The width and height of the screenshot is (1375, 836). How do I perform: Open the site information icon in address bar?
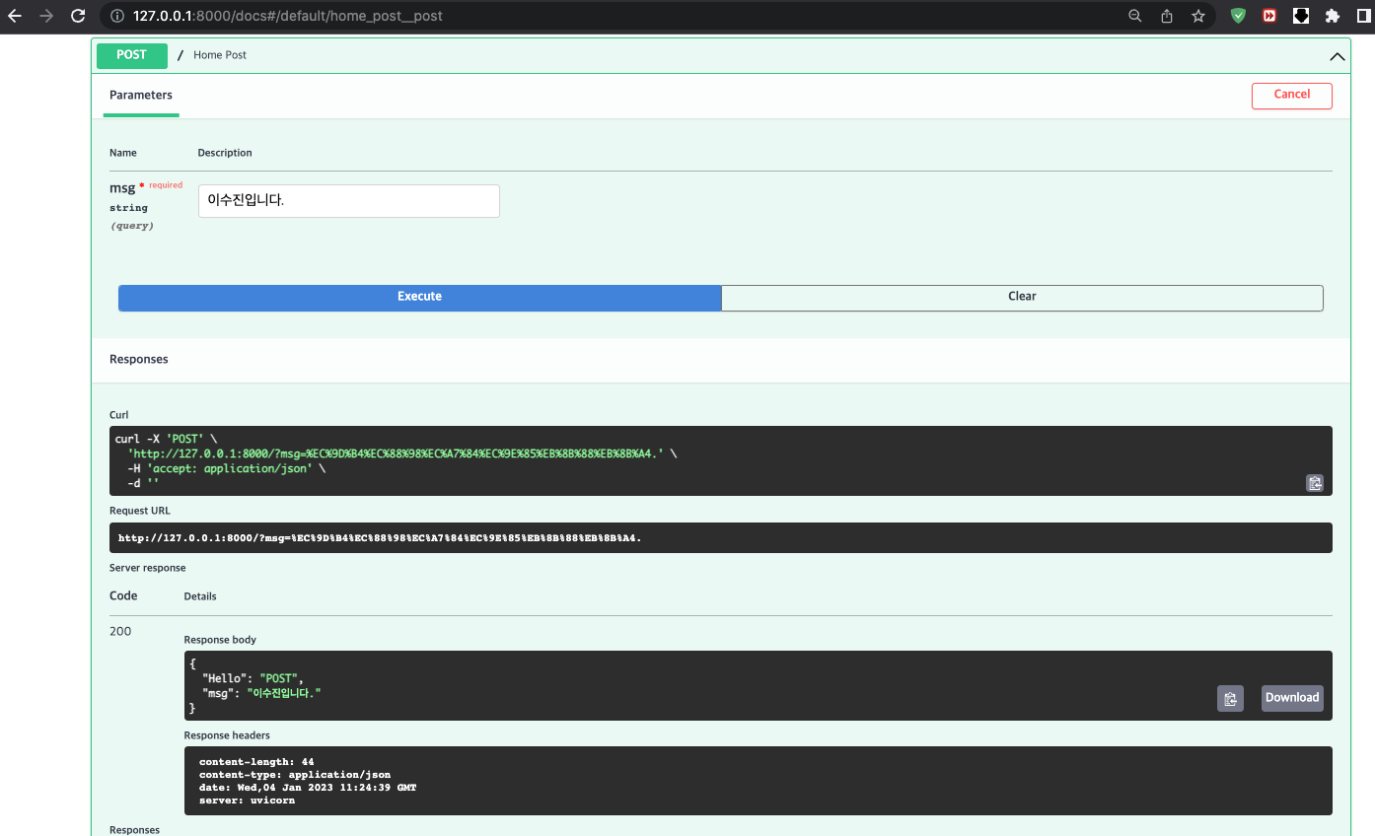click(117, 16)
